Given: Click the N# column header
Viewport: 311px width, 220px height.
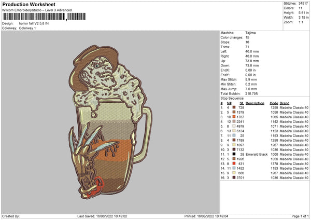Looking at the screenshot, I should coord(229,103).
